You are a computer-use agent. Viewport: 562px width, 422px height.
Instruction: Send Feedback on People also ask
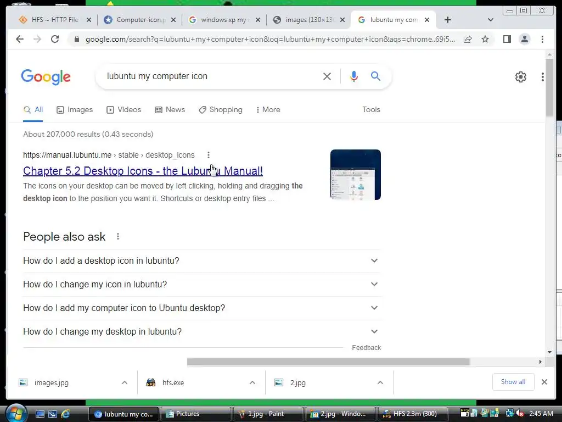pyautogui.click(x=366, y=348)
